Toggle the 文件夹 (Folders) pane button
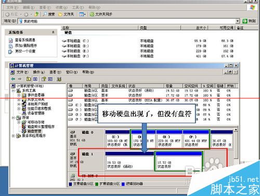260x196 pixels. click(x=66, y=14)
